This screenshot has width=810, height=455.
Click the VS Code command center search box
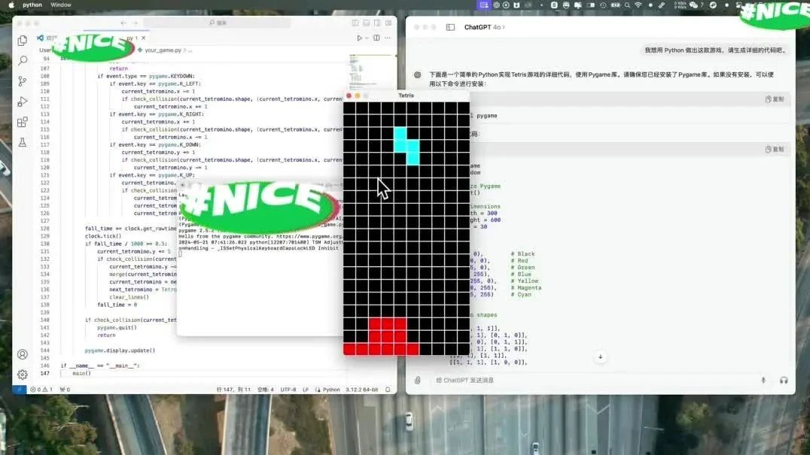click(x=217, y=23)
